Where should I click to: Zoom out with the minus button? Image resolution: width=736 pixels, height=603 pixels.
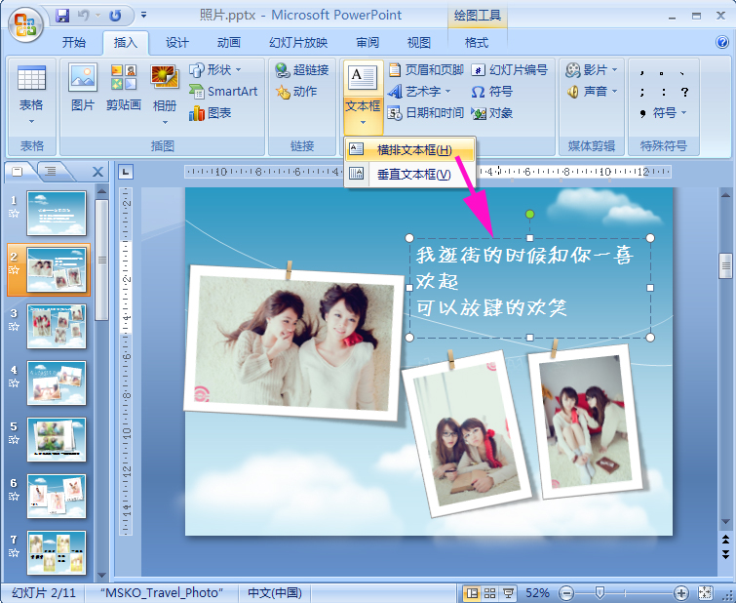pyautogui.click(x=567, y=593)
